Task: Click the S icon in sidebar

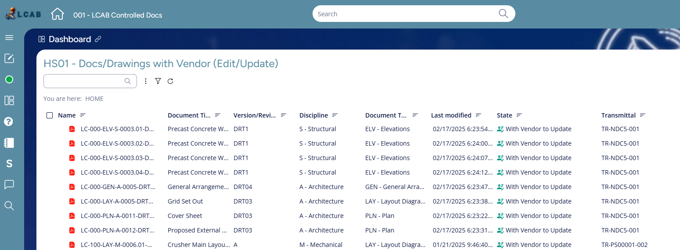Action: [9, 164]
